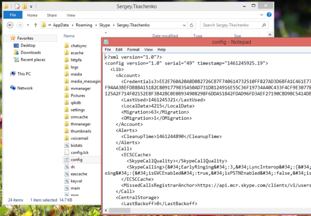Sort by Name column header
The width and height of the screenshot is (311, 216).
pyautogui.click(x=69, y=36)
